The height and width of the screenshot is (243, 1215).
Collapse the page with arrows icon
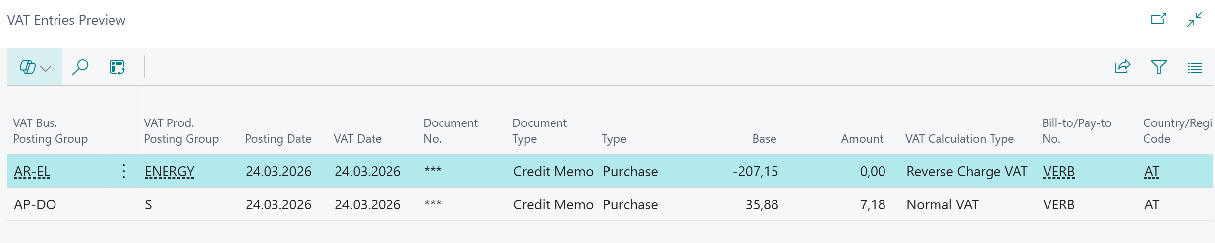[x=1195, y=19]
